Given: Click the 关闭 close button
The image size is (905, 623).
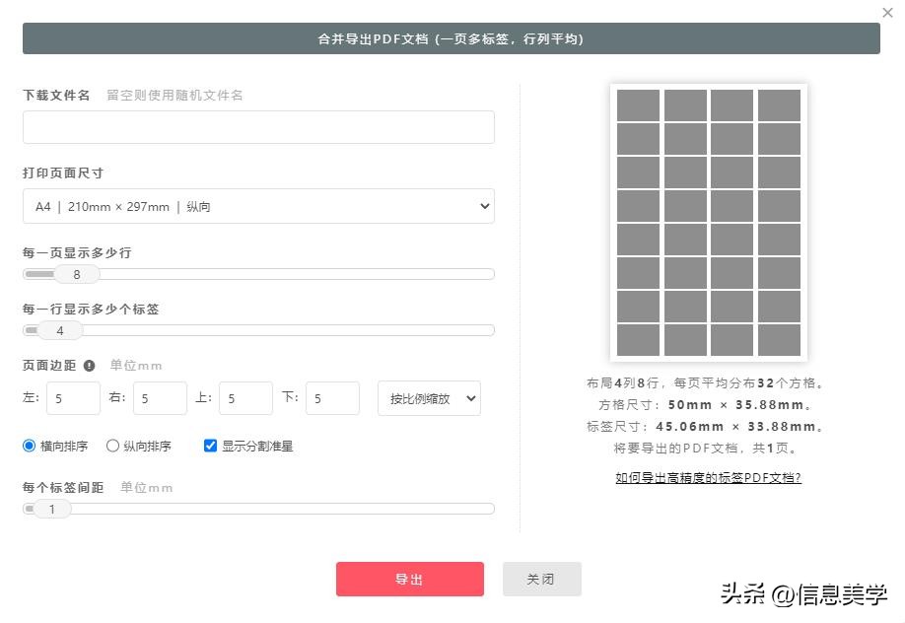Looking at the screenshot, I should click(x=541, y=579).
